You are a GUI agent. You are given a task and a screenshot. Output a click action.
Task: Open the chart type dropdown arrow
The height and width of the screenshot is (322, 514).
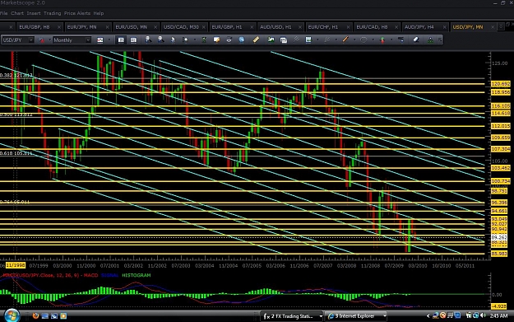(x=109, y=40)
